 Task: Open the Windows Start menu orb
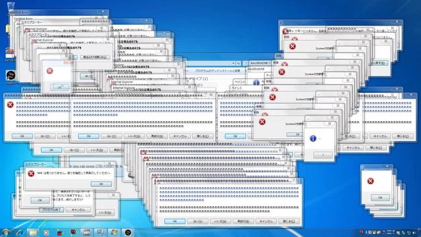(x=5, y=232)
